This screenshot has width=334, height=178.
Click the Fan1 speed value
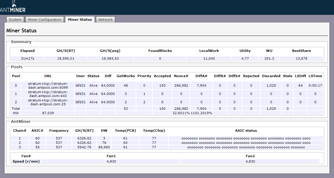tap(111, 161)
